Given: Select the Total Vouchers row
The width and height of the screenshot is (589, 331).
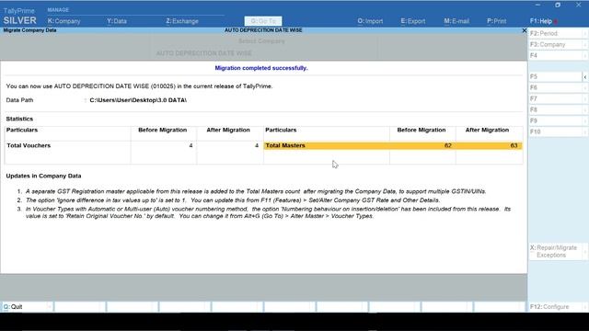Looking at the screenshot, I should [133, 145].
